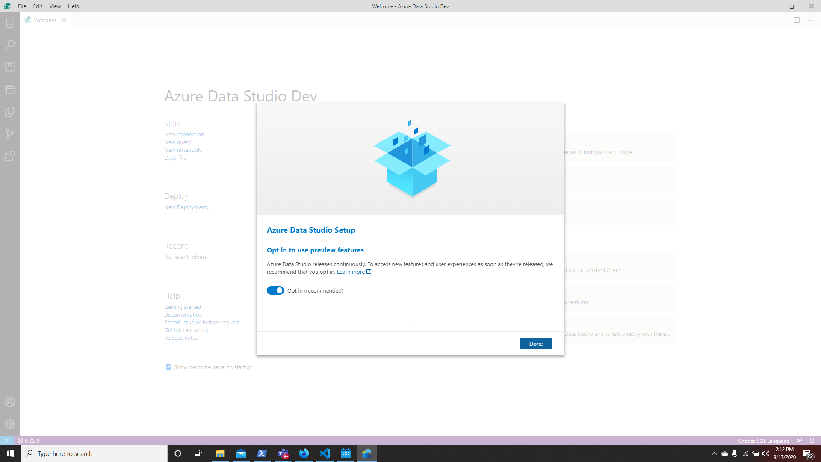Open the Notebooks view in activity bar

click(10, 67)
